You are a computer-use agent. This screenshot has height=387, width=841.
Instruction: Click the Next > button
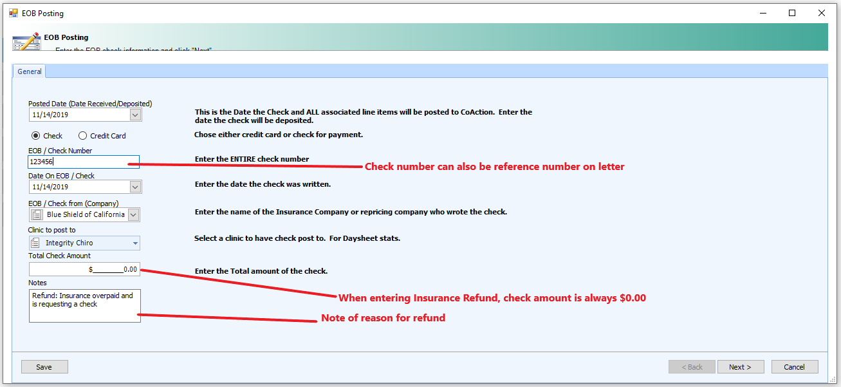pyautogui.click(x=741, y=367)
